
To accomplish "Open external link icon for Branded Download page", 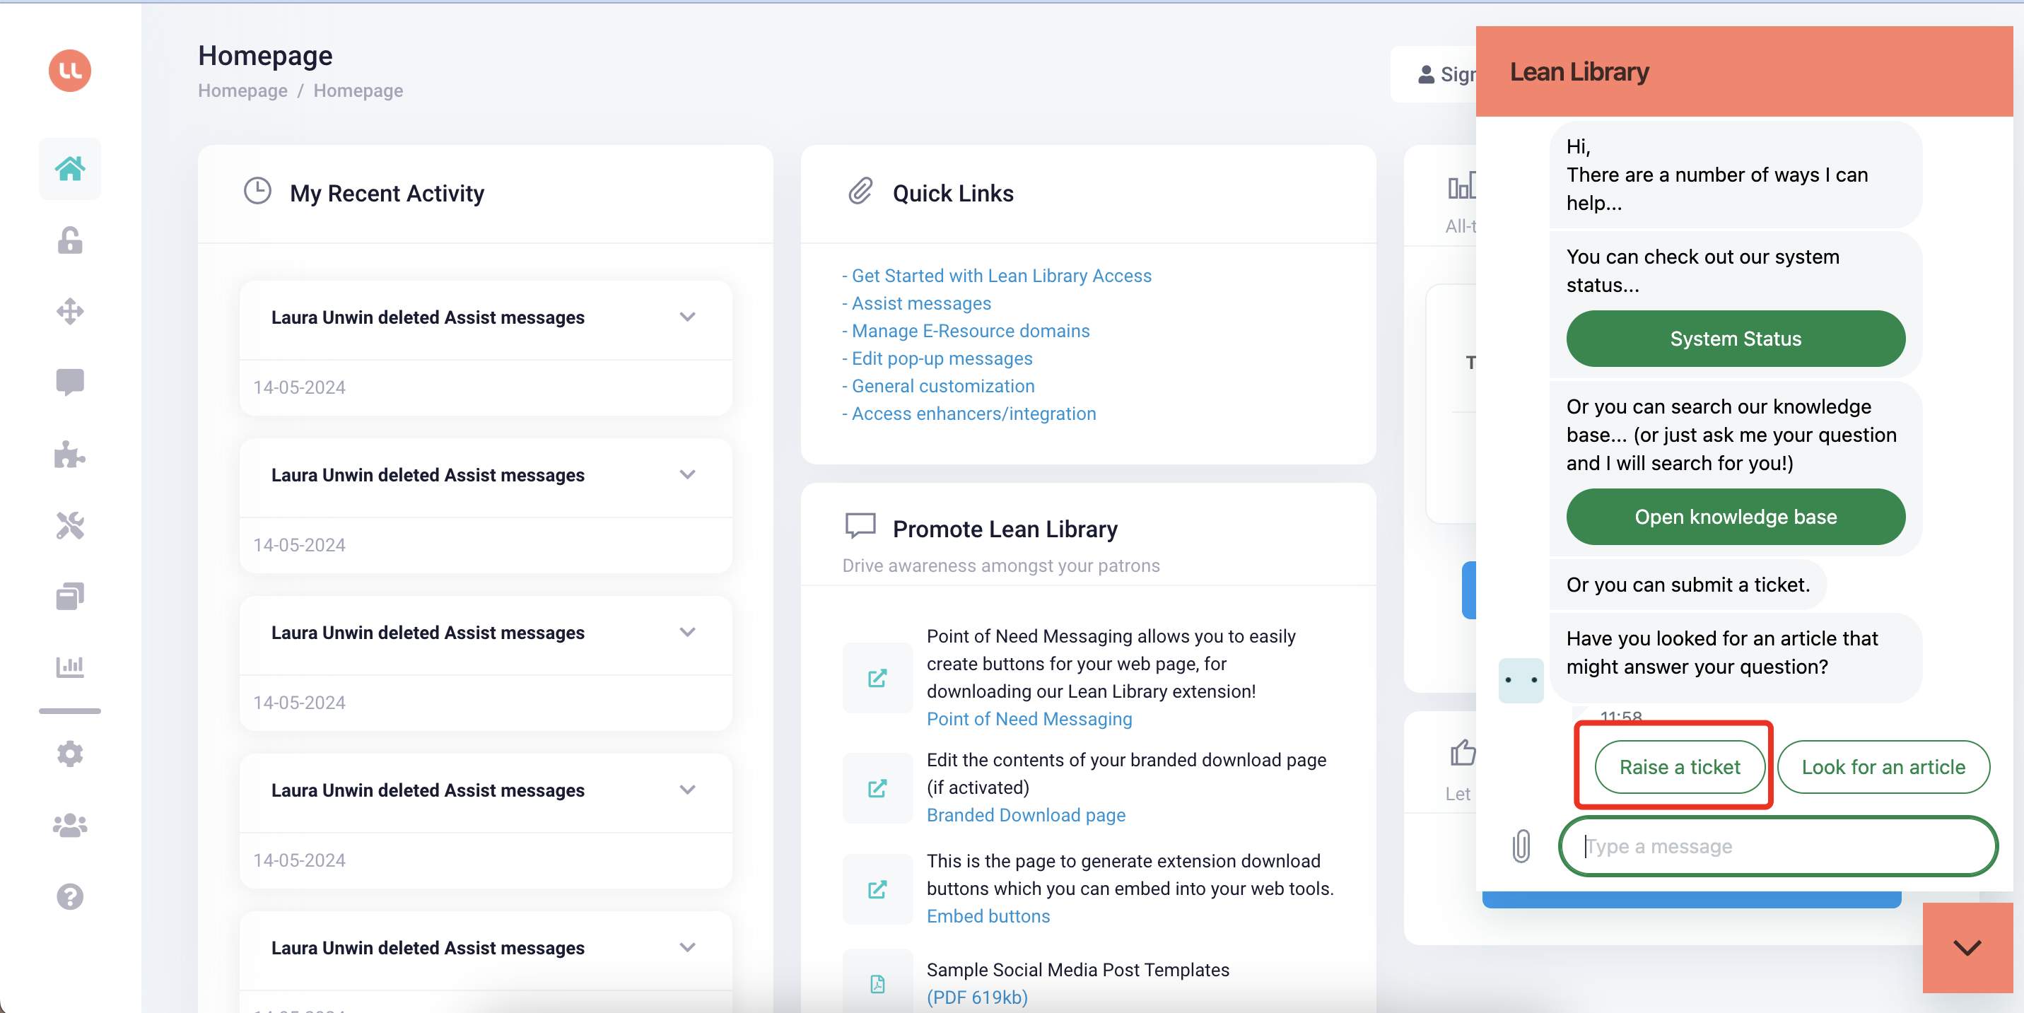I will pos(877,788).
